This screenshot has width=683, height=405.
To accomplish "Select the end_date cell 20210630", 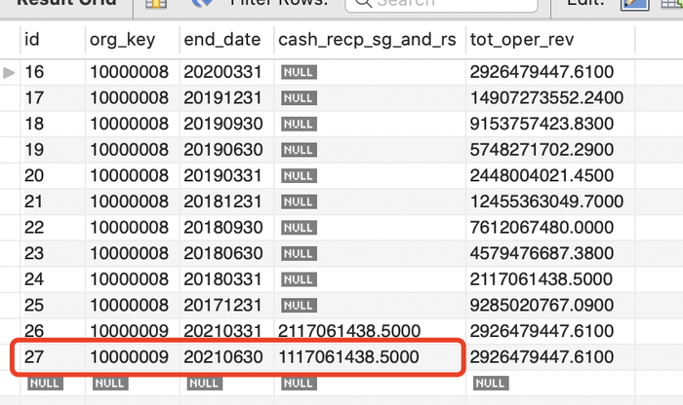I will (222, 357).
